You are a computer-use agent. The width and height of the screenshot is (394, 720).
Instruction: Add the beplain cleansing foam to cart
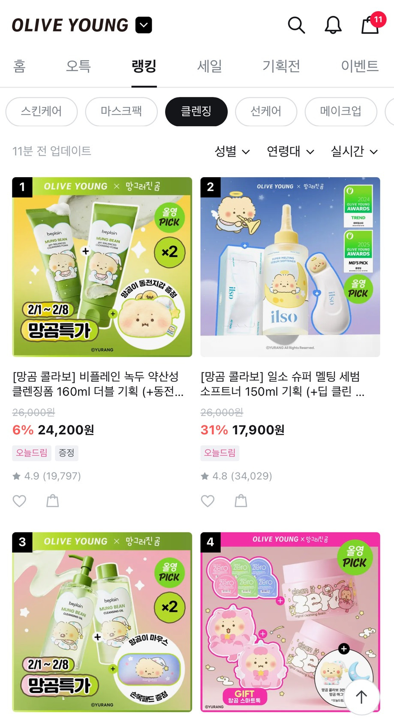click(x=53, y=501)
